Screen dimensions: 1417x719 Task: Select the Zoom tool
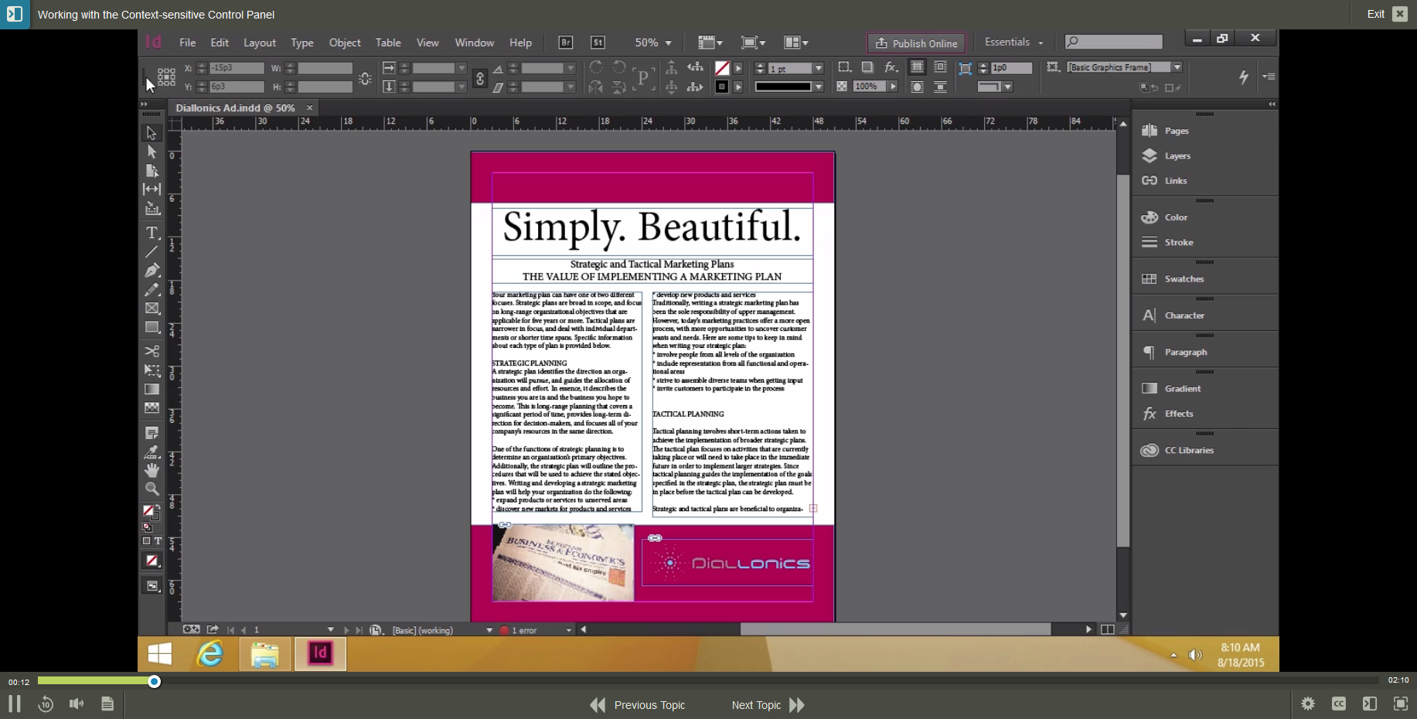click(x=152, y=489)
